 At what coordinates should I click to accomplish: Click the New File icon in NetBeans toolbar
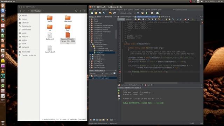click(x=92, y=13)
